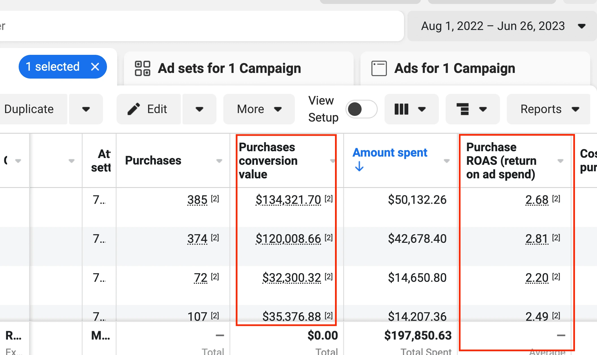The height and width of the screenshot is (355, 597).
Task: Expand the breakdown dropdown arrow
Action: [483, 109]
